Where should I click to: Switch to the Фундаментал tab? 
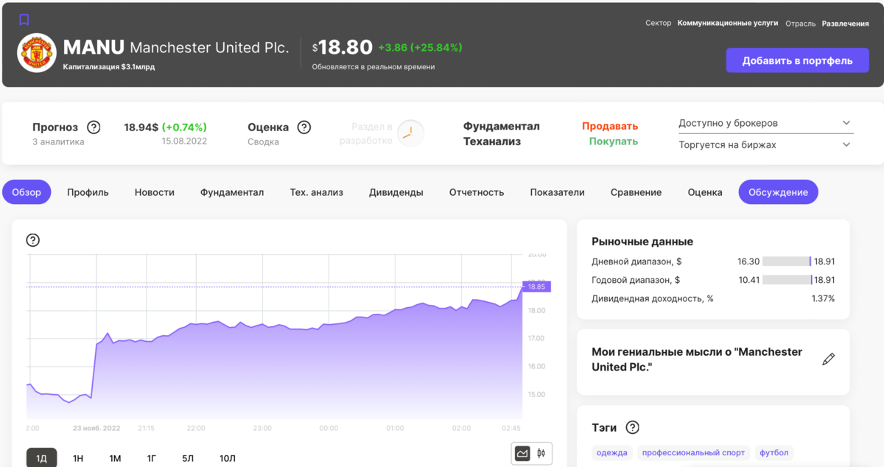pos(232,192)
